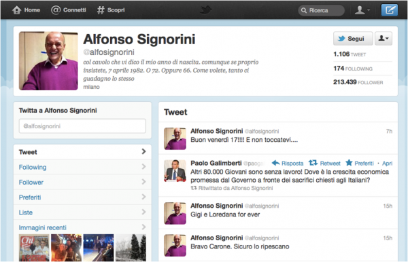This screenshot has width=408, height=262.
Task: Select the Follower sidebar item
Action: pos(82,182)
